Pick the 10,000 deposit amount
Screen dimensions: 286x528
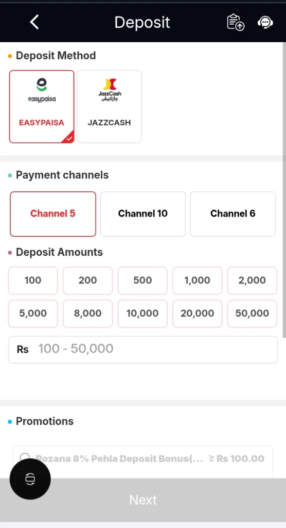[x=142, y=313]
